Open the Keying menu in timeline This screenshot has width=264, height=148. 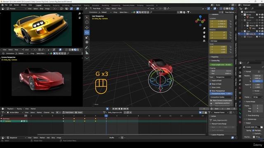pyautogui.click(x=20, y=109)
